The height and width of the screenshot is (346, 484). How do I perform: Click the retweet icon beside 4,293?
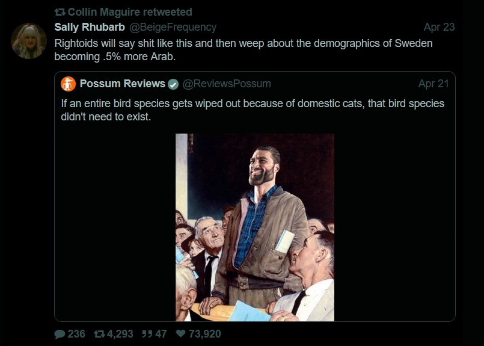99,333
